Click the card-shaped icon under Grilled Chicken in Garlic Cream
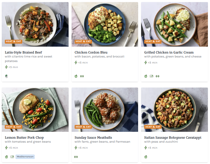 [x=152, y=76]
